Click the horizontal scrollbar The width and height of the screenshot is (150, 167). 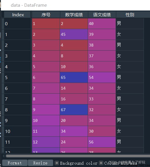[78, 156]
